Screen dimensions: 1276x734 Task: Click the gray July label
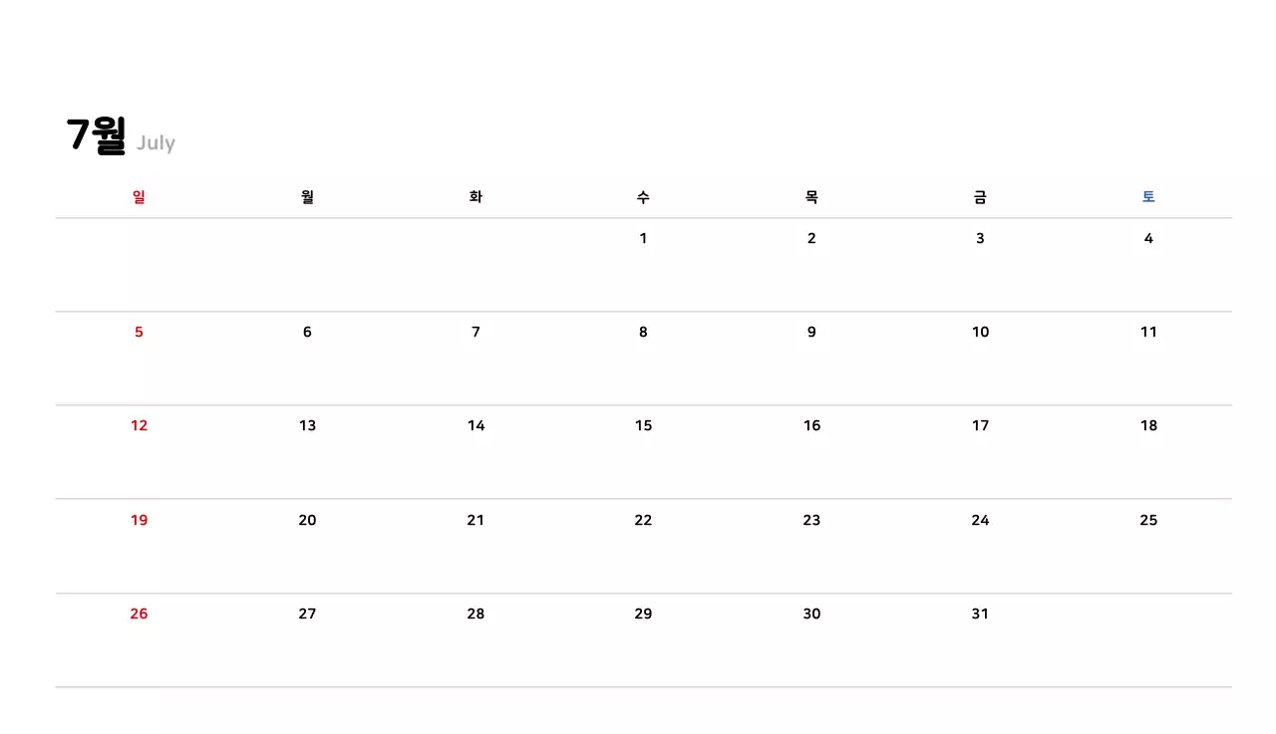pyautogui.click(x=156, y=143)
